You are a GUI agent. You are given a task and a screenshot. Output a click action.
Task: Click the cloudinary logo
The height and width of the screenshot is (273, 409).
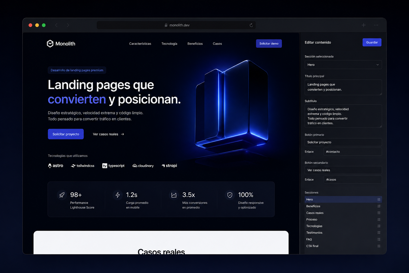pyautogui.click(x=143, y=166)
